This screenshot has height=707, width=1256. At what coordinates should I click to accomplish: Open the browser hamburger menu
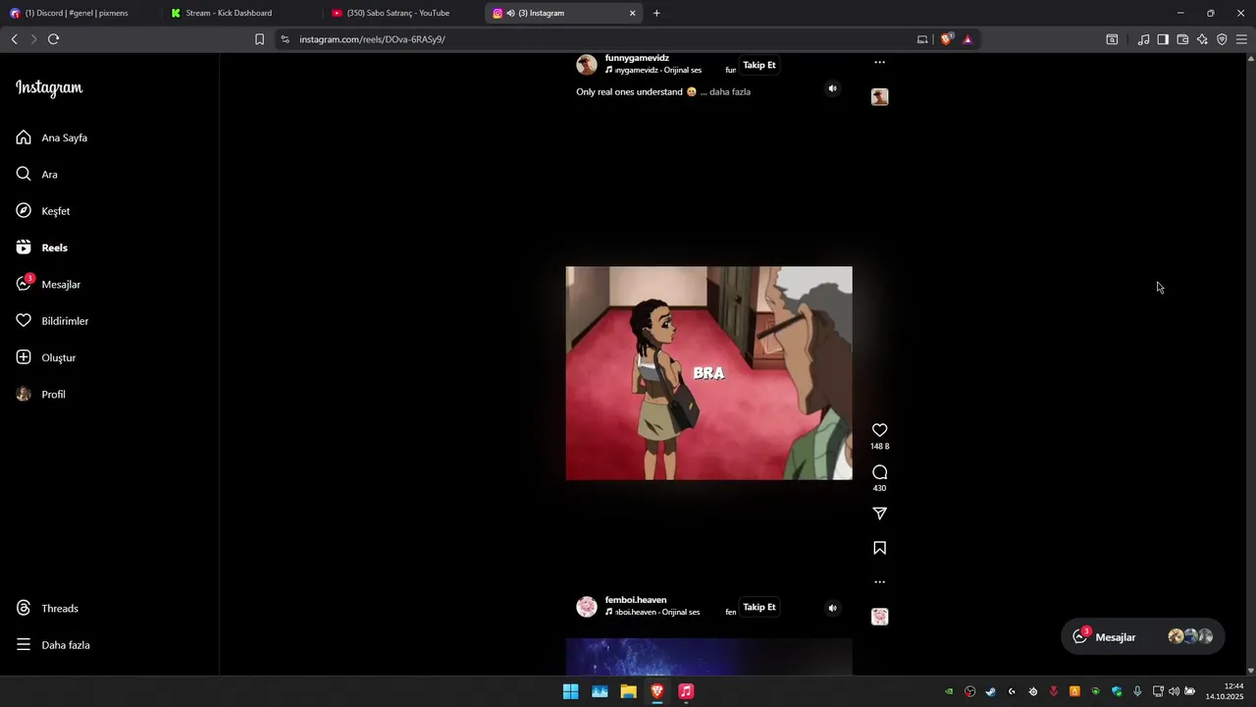tap(1241, 39)
